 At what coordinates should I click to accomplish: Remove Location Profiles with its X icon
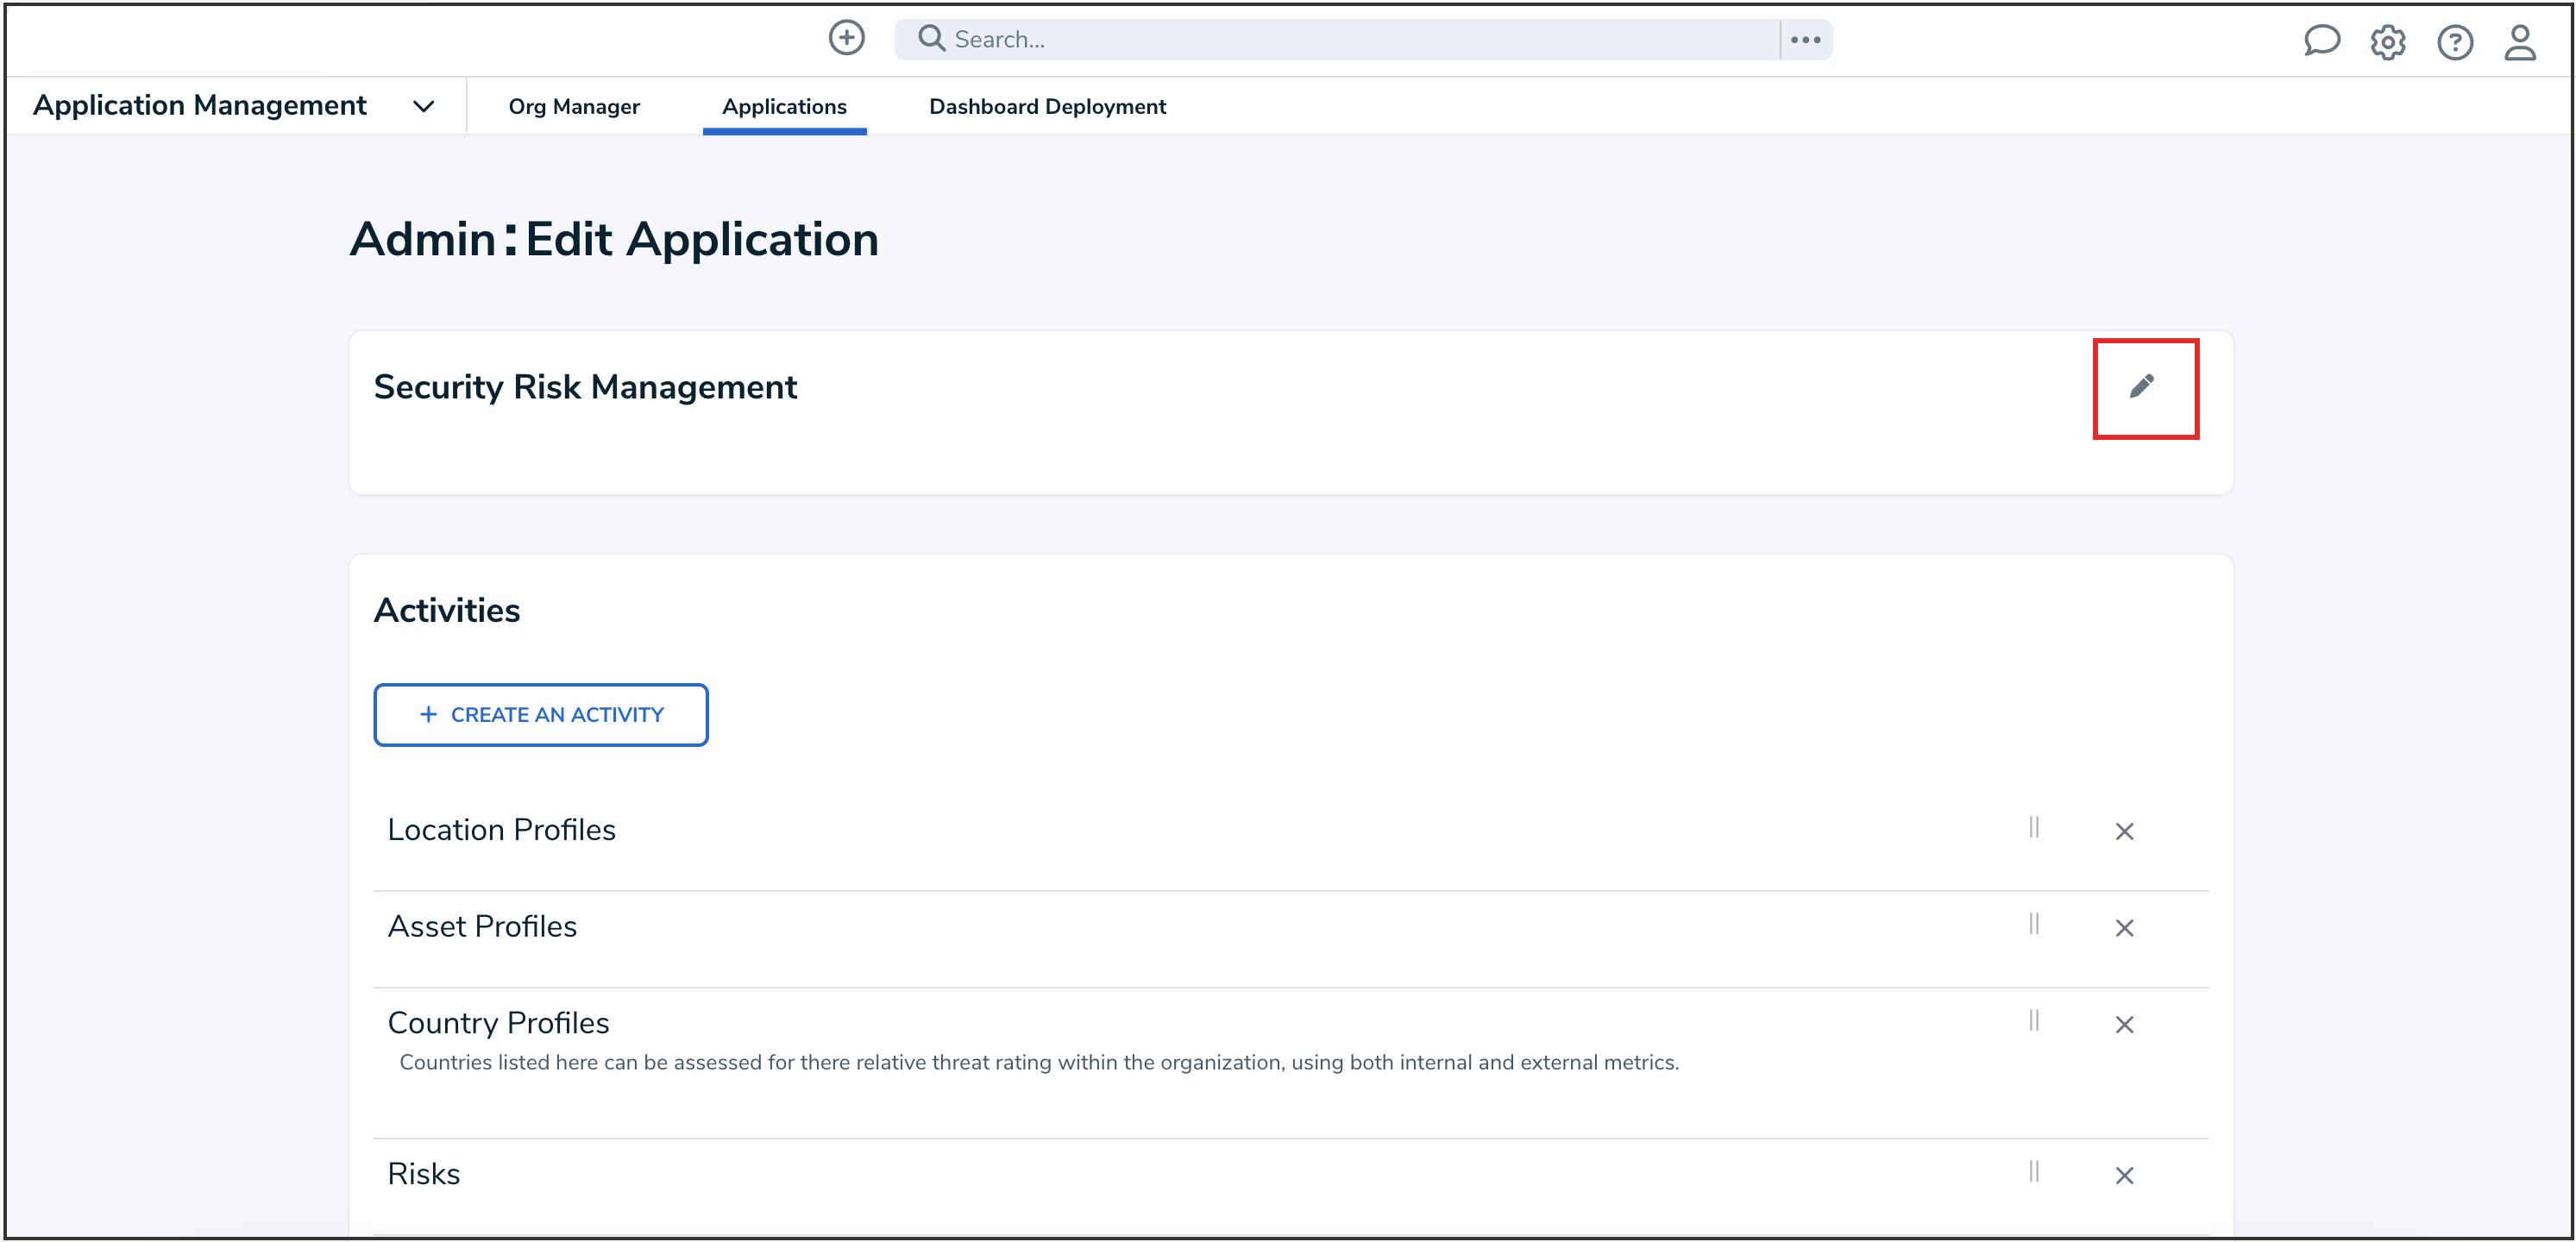(x=2124, y=831)
